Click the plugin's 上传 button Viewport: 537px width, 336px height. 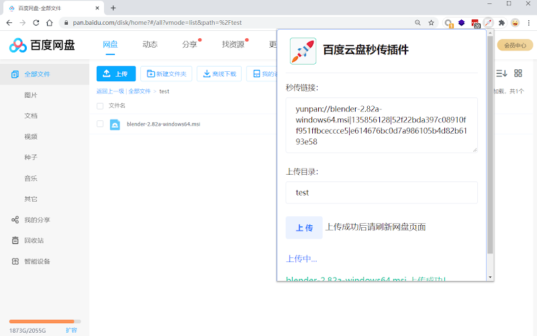click(x=304, y=228)
